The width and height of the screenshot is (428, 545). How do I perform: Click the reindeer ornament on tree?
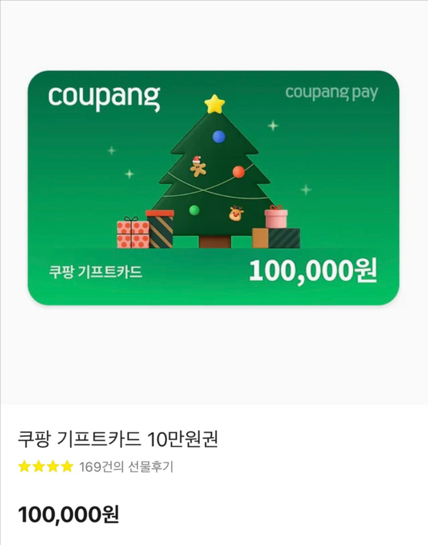click(236, 213)
